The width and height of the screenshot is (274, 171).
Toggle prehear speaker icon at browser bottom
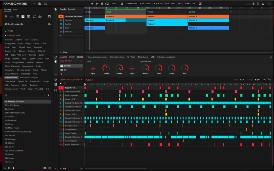9,168
